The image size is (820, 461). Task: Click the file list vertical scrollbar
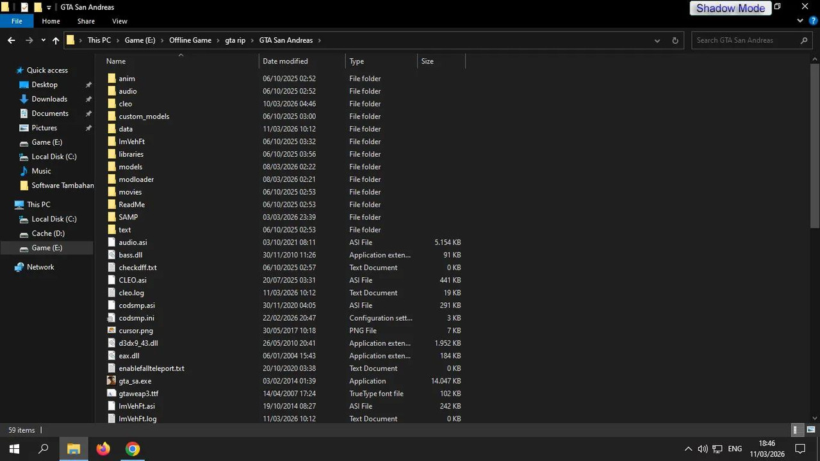pyautogui.click(x=815, y=145)
